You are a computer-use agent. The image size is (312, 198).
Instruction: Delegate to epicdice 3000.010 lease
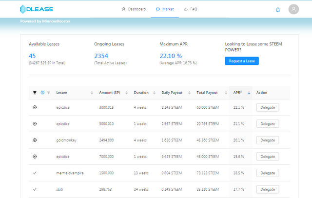[x=268, y=124]
